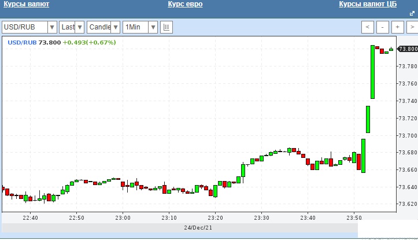Click the expand chart popout icon
The height and width of the screenshot is (240, 418).
pyautogui.click(x=412, y=13)
